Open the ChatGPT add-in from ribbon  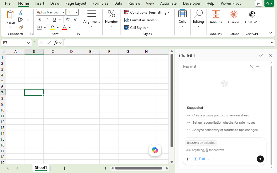(252, 15)
